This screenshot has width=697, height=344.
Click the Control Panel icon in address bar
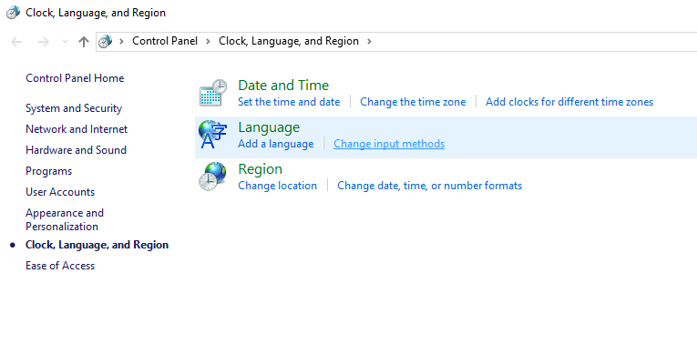pyautogui.click(x=105, y=42)
